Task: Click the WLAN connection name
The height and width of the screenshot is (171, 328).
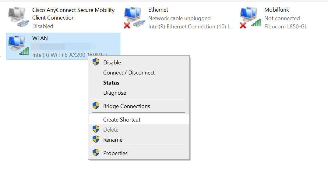Action: (40, 38)
